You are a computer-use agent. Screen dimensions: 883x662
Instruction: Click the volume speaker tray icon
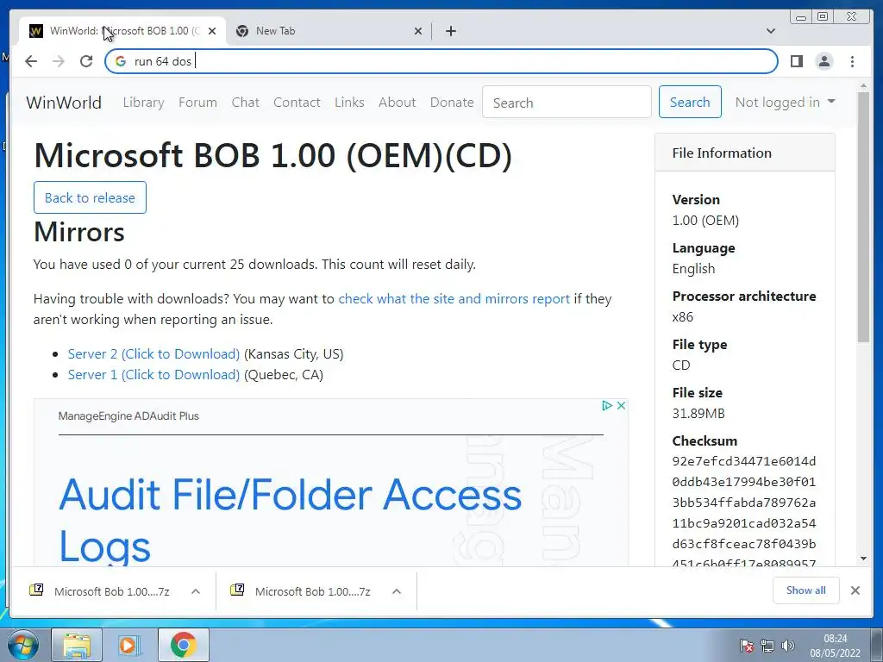pyautogui.click(x=788, y=646)
